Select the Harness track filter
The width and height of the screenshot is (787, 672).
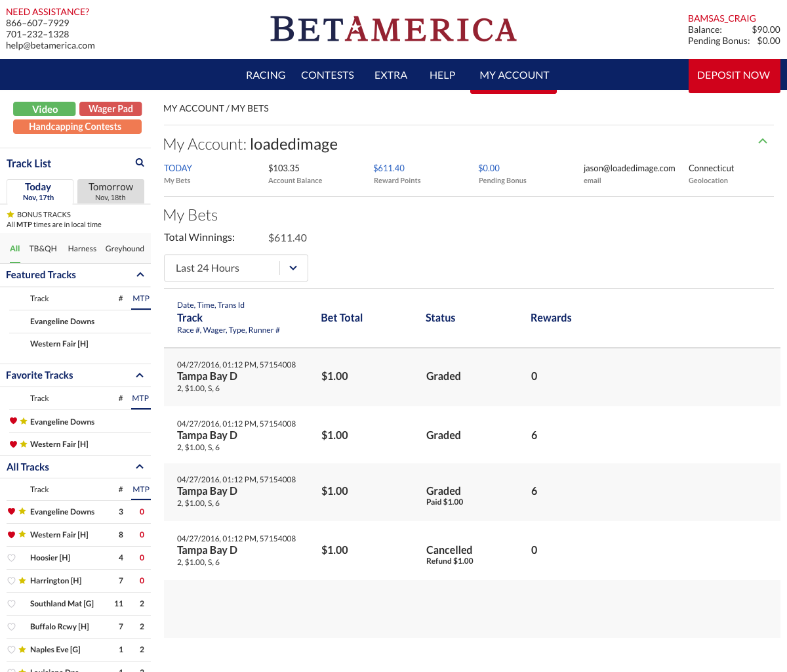tap(82, 249)
